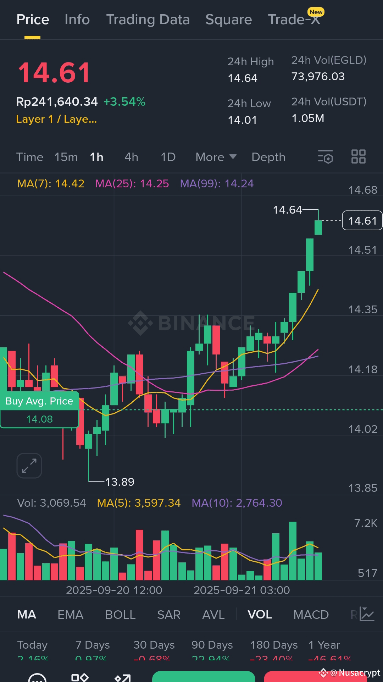
Task: Tap the green buy button at bottom
Action: (x=204, y=676)
